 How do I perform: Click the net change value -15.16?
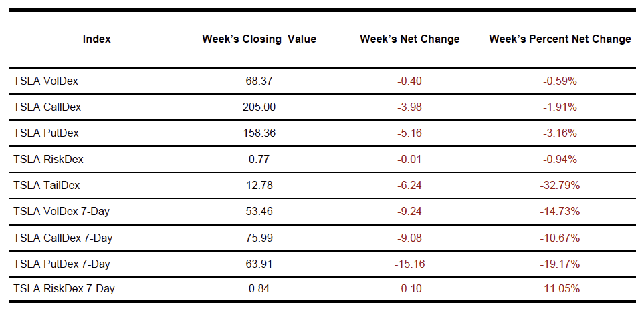409,264
